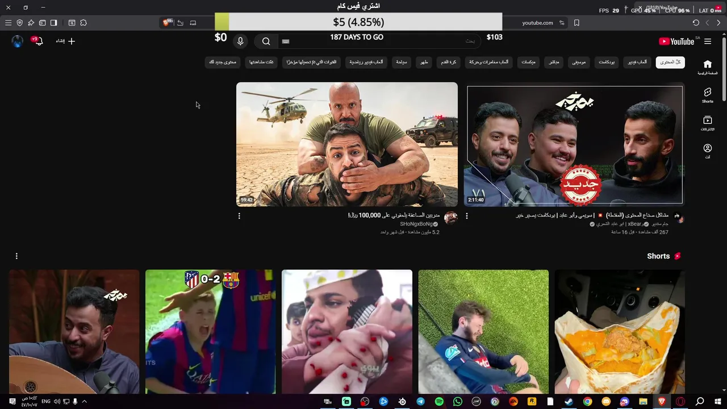Open site settings icon beside the address
The height and width of the screenshot is (409, 727).
coord(562,23)
